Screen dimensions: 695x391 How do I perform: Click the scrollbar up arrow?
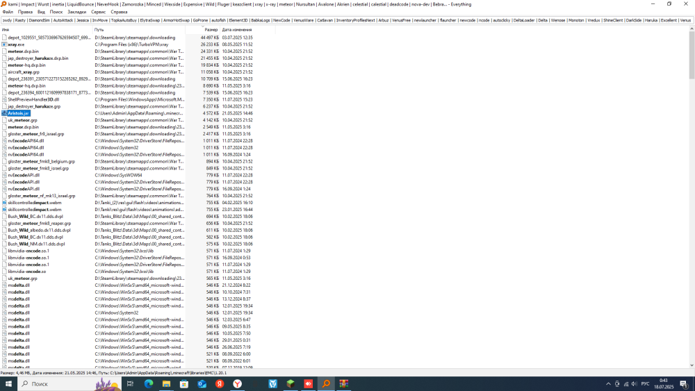pyautogui.click(x=692, y=28)
